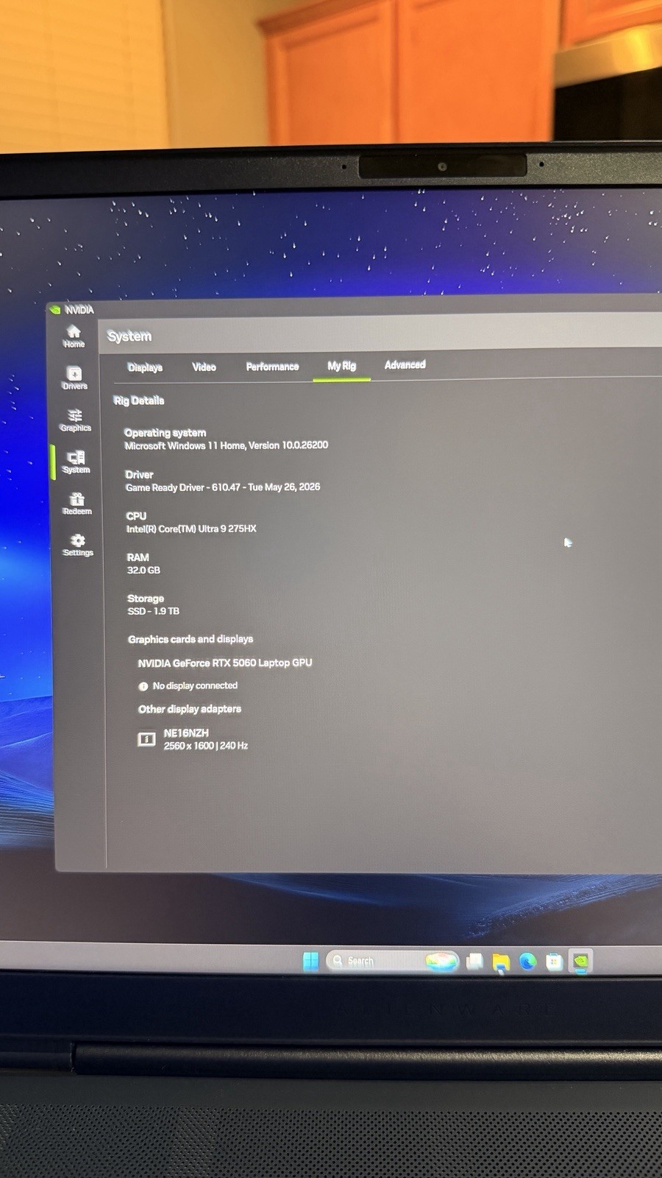Select the Rig Details heading

[139, 401]
